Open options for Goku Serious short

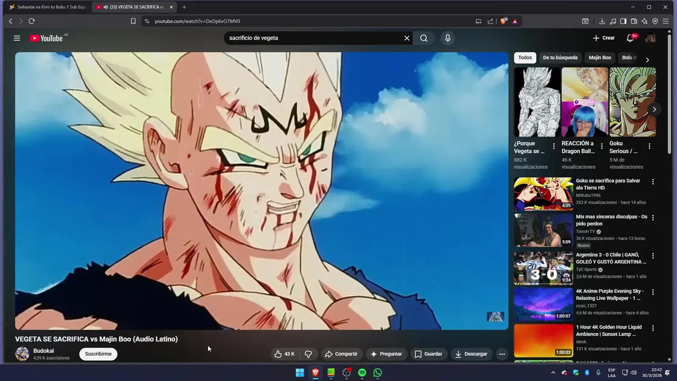pos(649,147)
